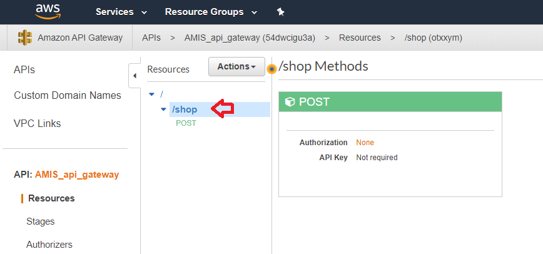Viewport: 543px width, 254px height.
Task: Click the Amazon API Gateway cube icon
Action: pos(25,38)
